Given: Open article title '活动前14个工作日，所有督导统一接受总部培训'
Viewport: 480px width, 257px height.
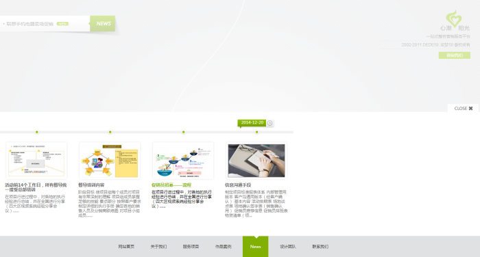Looking at the screenshot, I should coord(36,187).
